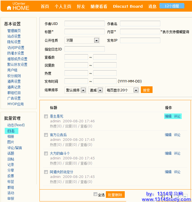Select the 官方公告后 entry checkbox
This screenshot has width=192, height=202.
46,135
